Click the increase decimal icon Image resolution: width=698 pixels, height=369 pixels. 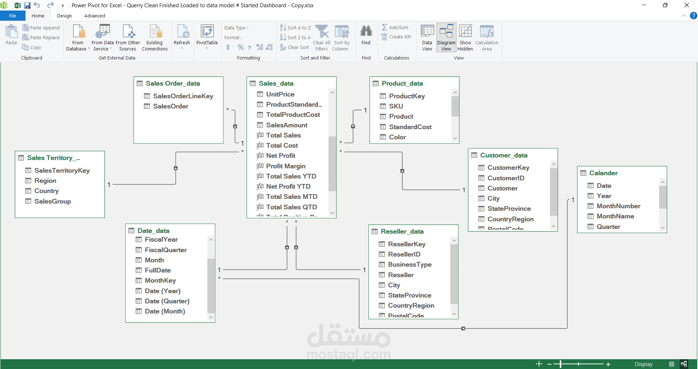pyautogui.click(x=259, y=47)
